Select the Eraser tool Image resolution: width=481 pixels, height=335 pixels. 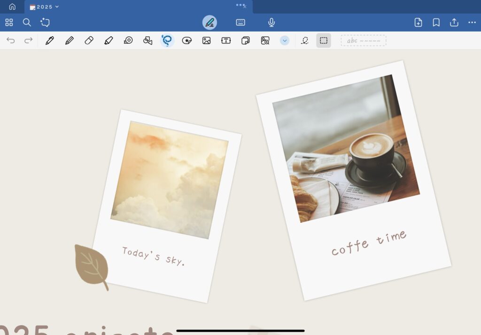point(89,40)
